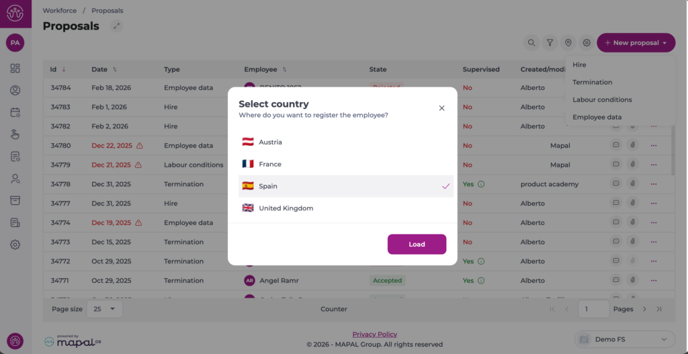Click the page number input field

coord(593,309)
